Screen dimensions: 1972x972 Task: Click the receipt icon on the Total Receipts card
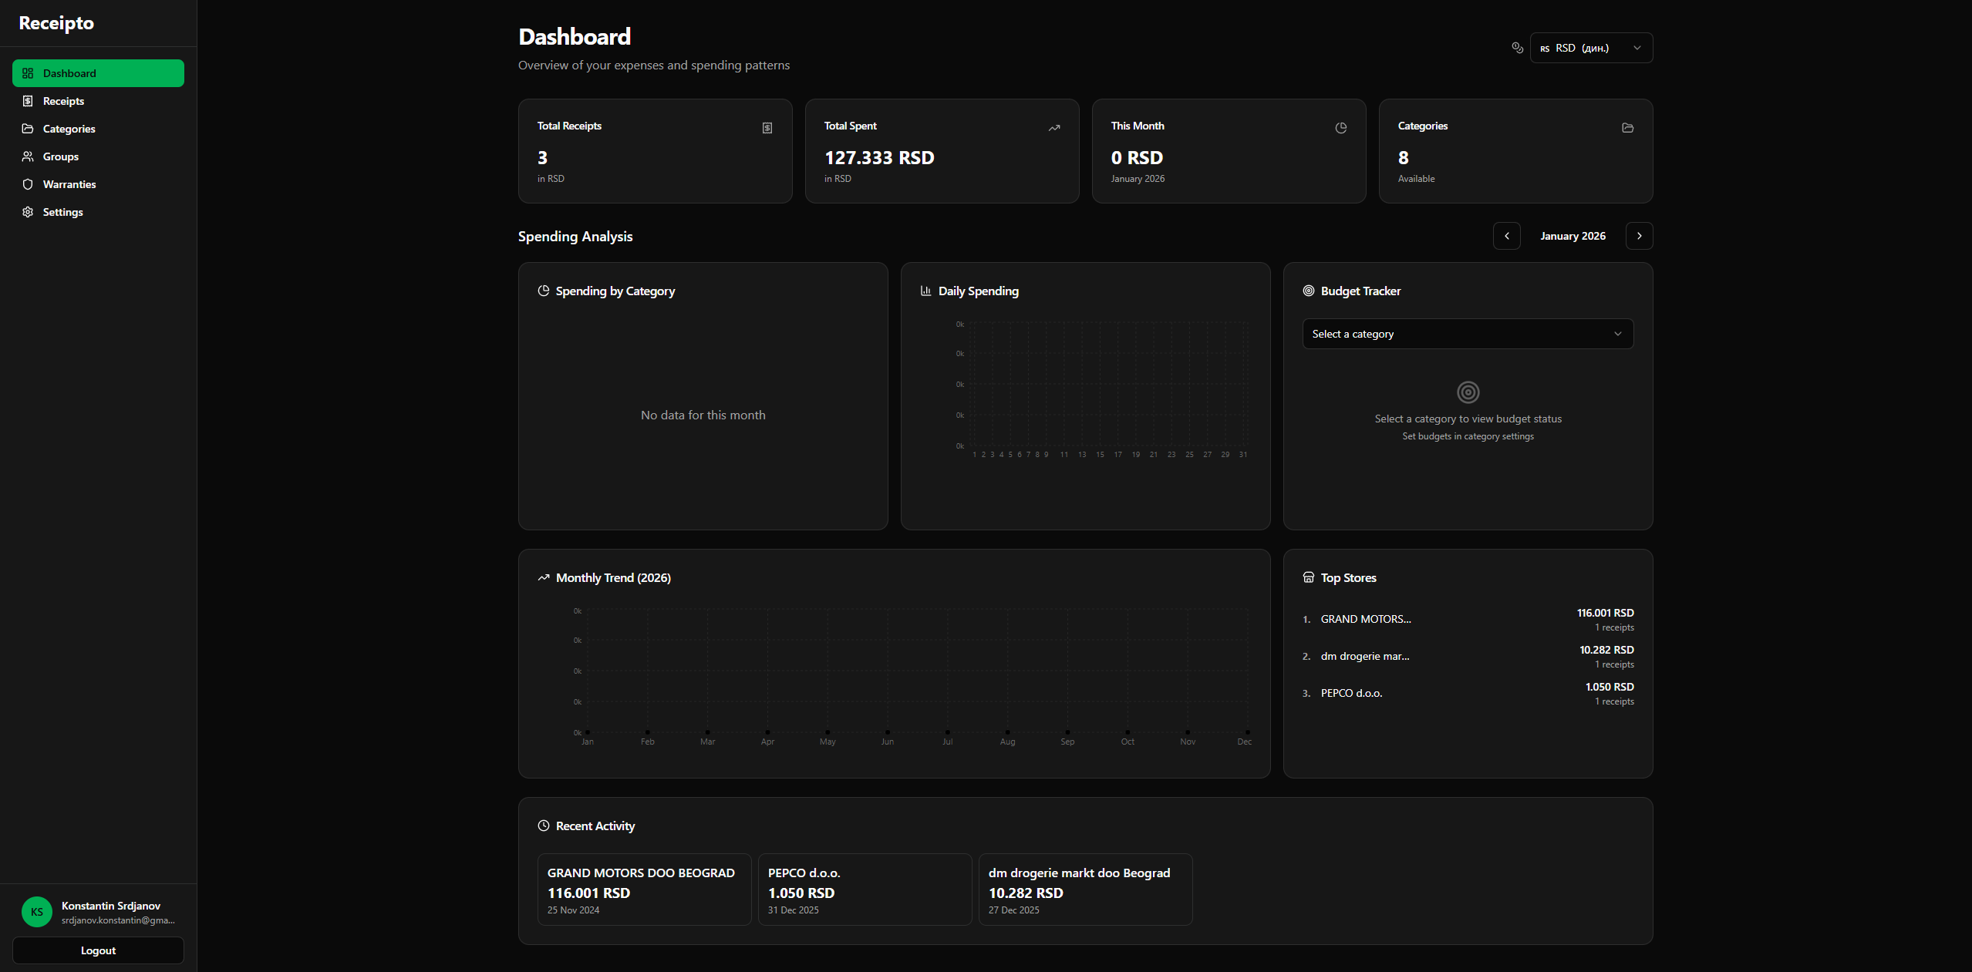(766, 128)
